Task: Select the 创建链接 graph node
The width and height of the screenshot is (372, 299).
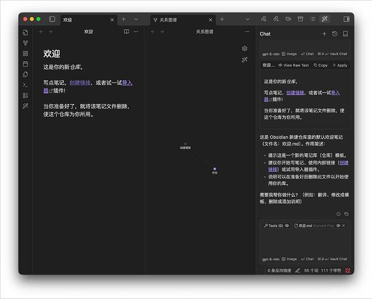Action: coord(185,144)
